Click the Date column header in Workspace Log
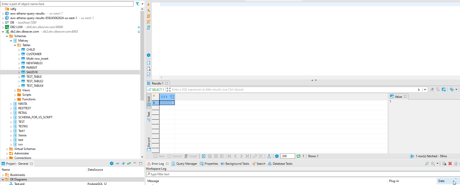This screenshot has height=185, width=460. 448,181
